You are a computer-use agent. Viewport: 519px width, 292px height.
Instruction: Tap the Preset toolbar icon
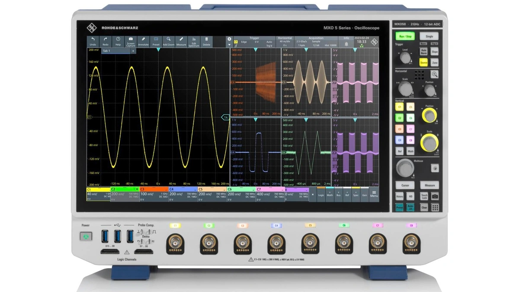(x=156, y=41)
